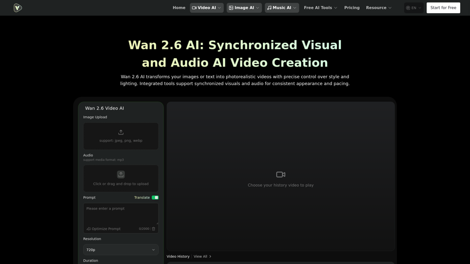
Task: Click the video camera placeholder icon
Action: pos(281,175)
